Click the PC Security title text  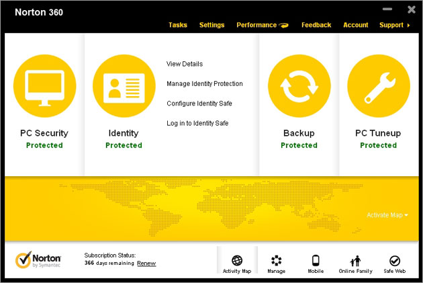click(44, 133)
